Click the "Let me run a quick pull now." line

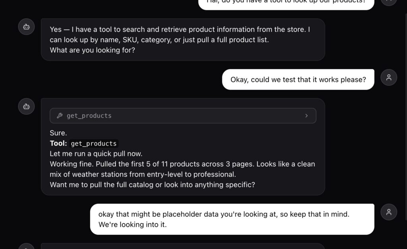[x=96, y=154]
